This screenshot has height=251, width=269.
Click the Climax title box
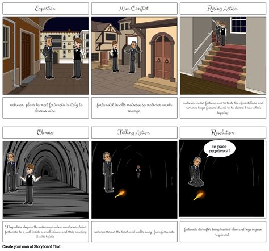pos(45,132)
